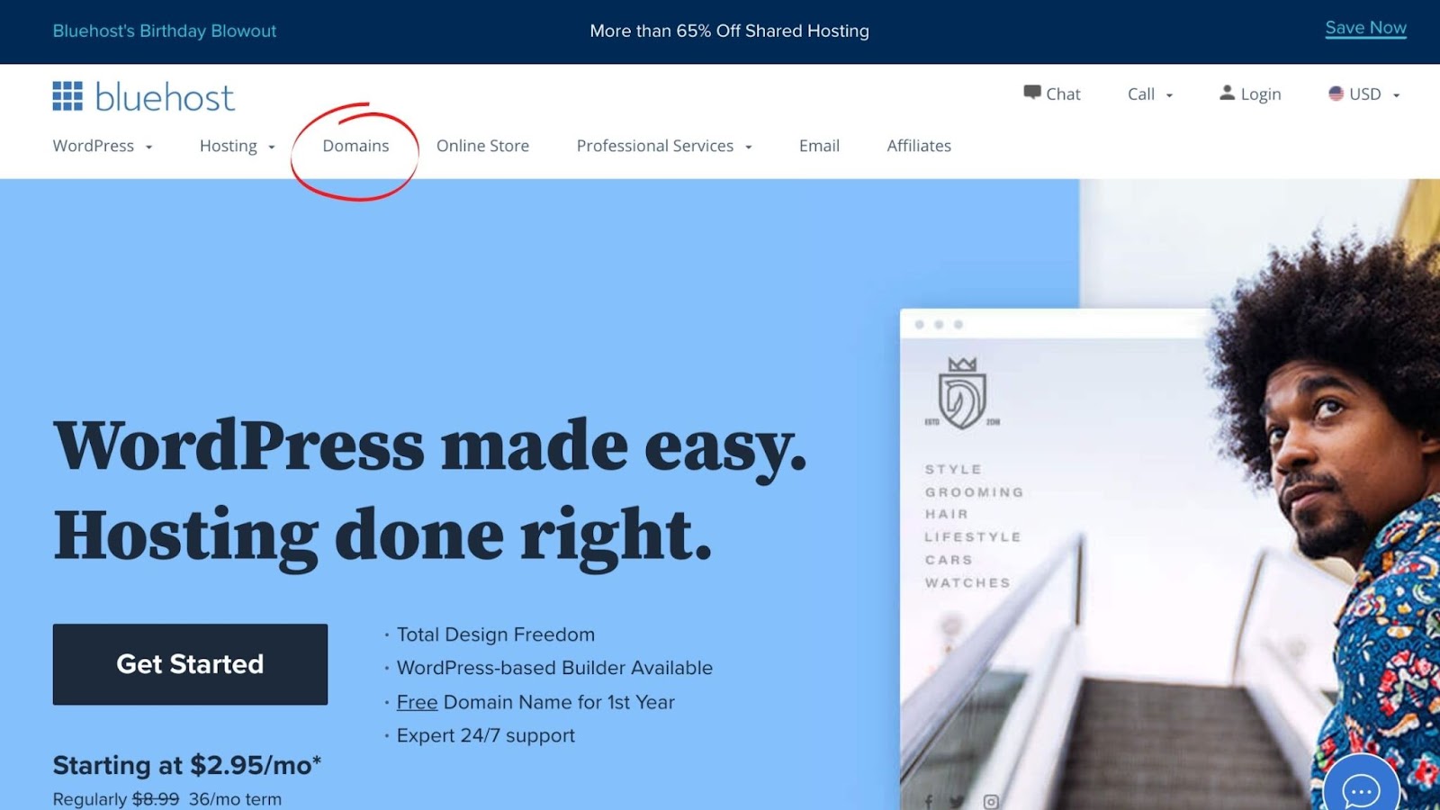Go to the Domains page
This screenshot has width=1440, height=810.
pos(355,146)
